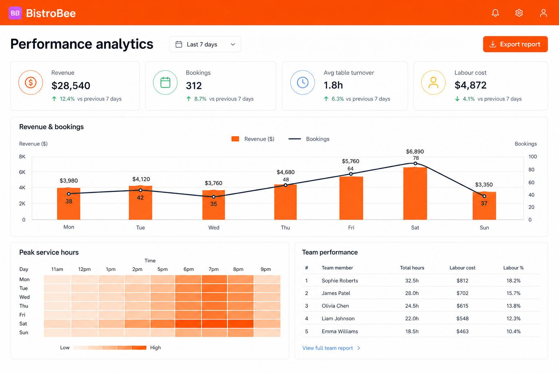Viewport: 559px width, 373px height.
Task: Click the Bookings calendar card icon
Action: coord(165,82)
